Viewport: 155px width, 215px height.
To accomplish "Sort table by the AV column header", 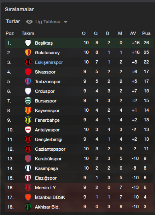I will pos(133,33).
